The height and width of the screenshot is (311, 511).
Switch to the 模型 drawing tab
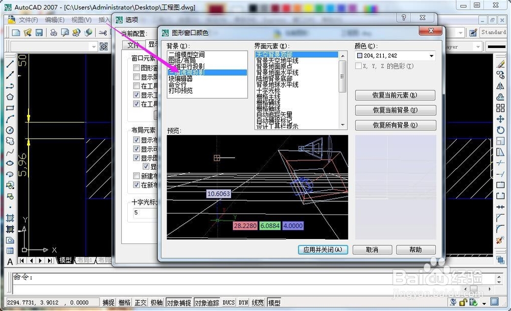point(65,260)
